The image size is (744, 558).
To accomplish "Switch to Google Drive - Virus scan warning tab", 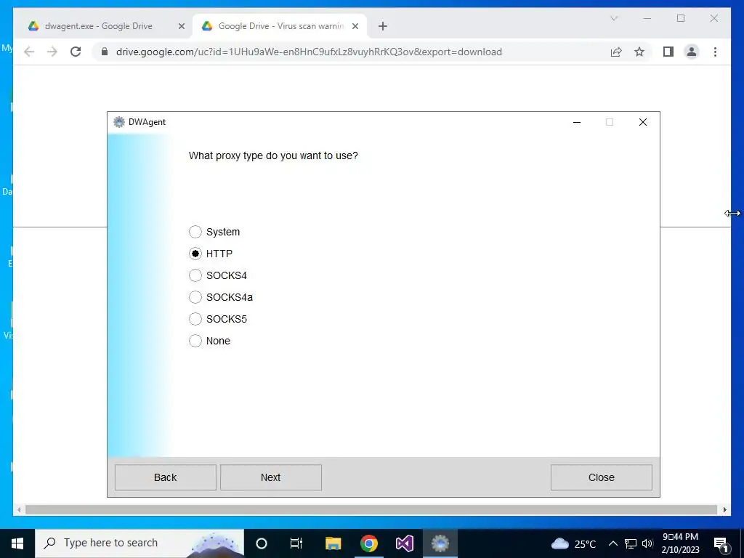I will 281,26.
